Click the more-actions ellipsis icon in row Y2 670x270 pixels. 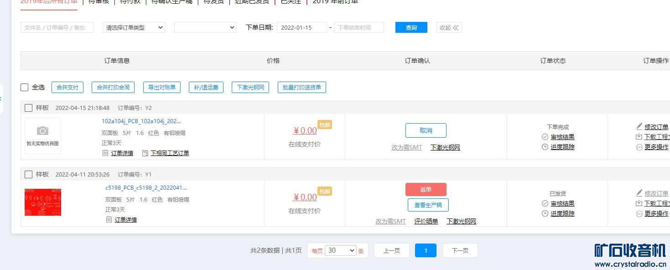tap(639, 147)
